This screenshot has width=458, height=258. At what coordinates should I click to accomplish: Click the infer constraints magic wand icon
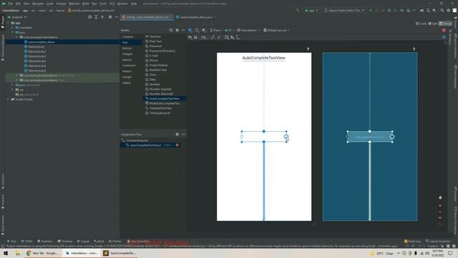click(x=219, y=37)
